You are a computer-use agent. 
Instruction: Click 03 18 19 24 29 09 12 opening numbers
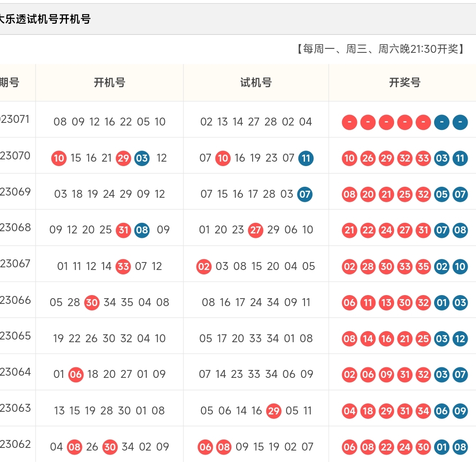tap(110, 194)
